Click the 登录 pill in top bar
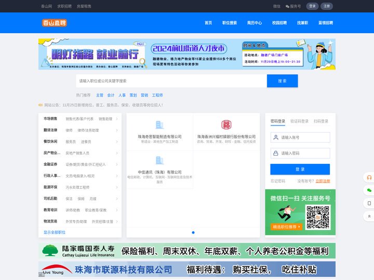 [x=312, y=6]
